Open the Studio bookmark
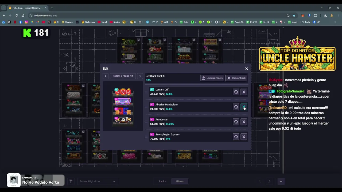The image size is (342, 192). coord(115,22)
